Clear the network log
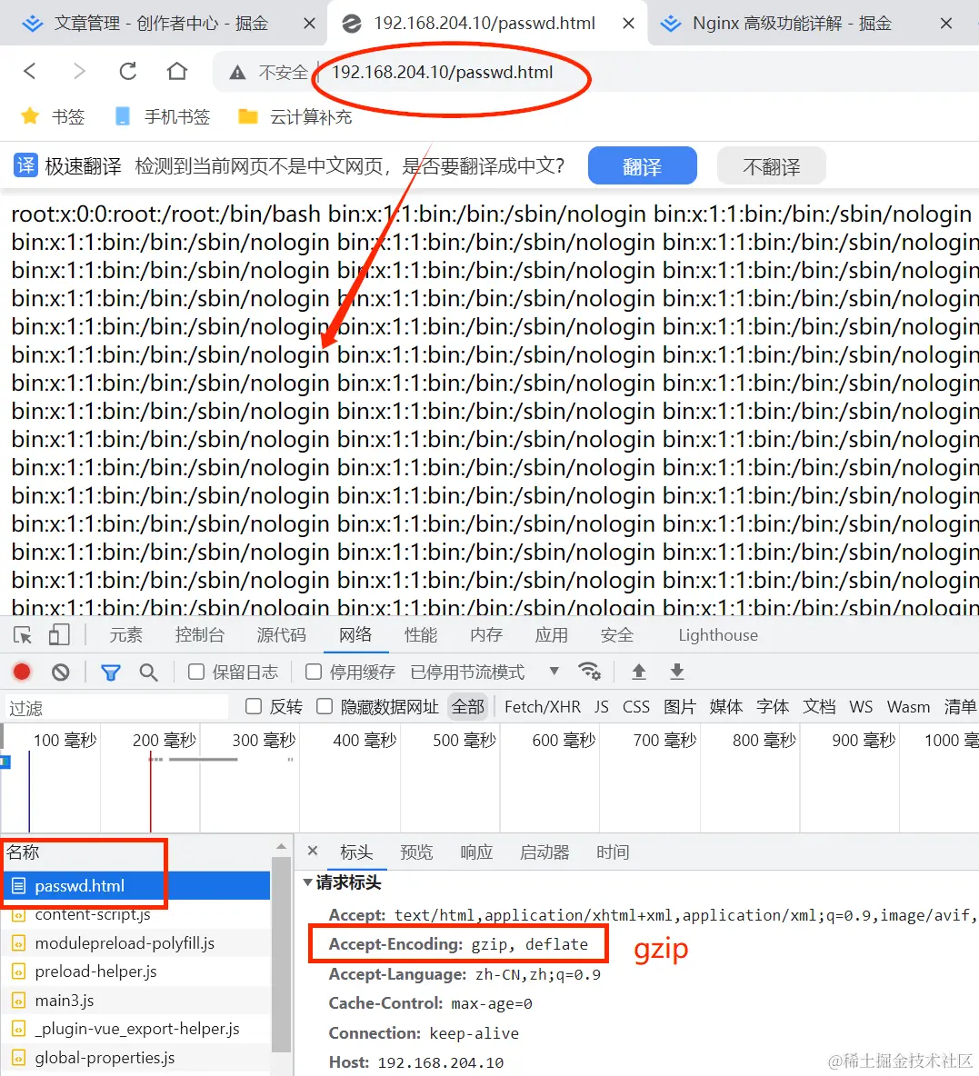Viewport: 979px width, 1076px height. (x=60, y=672)
